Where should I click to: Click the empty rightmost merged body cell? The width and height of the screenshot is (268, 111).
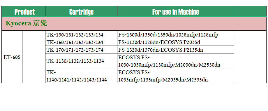pos(250,57)
